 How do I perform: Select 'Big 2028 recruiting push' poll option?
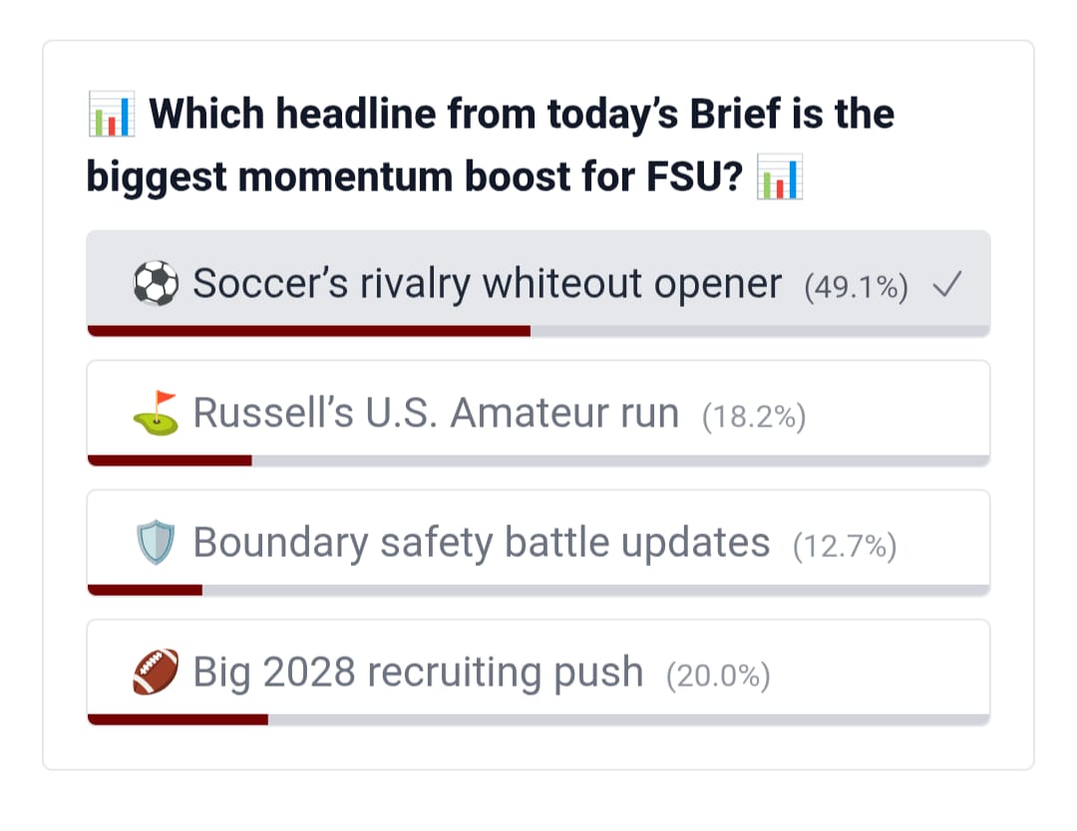pyautogui.click(x=538, y=673)
